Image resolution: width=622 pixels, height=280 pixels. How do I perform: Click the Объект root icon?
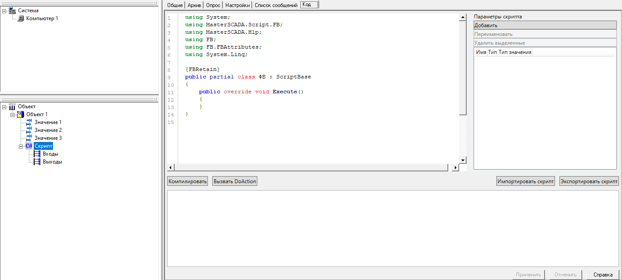12,106
